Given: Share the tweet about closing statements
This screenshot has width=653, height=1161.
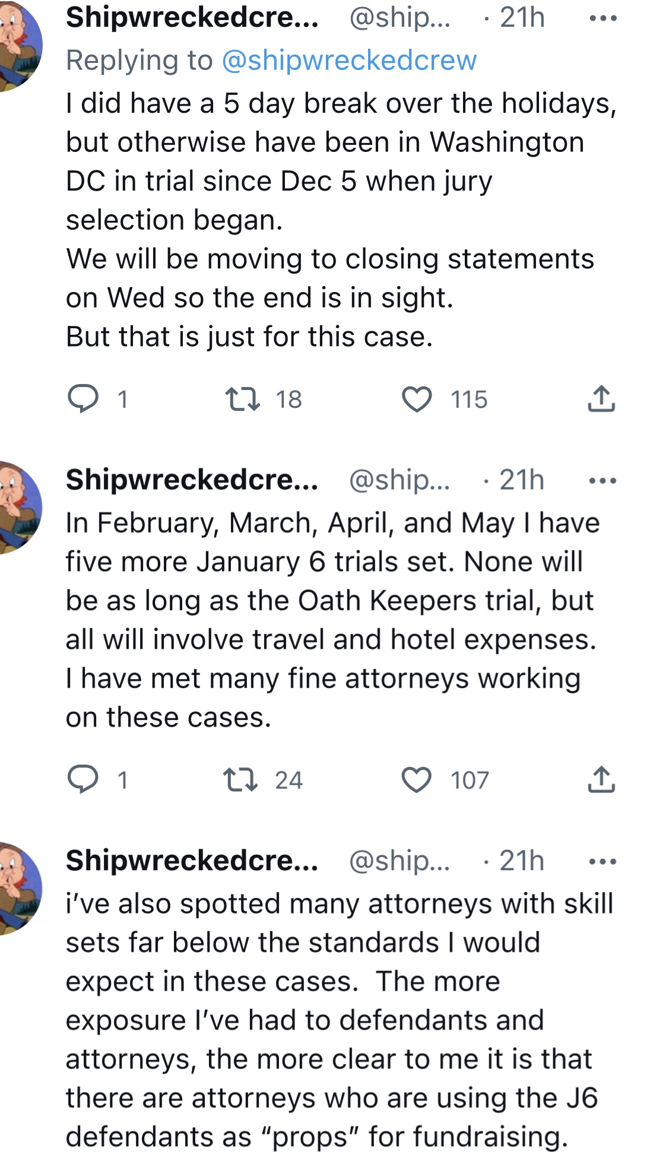Looking at the screenshot, I should click(601, 399).
